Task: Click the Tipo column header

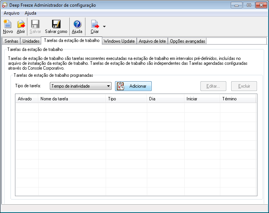Action: click(126, 99)
